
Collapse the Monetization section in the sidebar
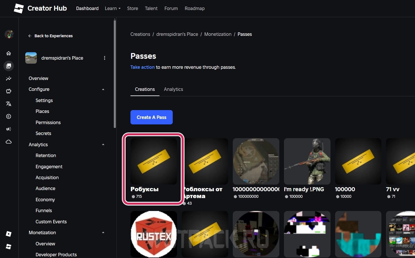(103, 232)
